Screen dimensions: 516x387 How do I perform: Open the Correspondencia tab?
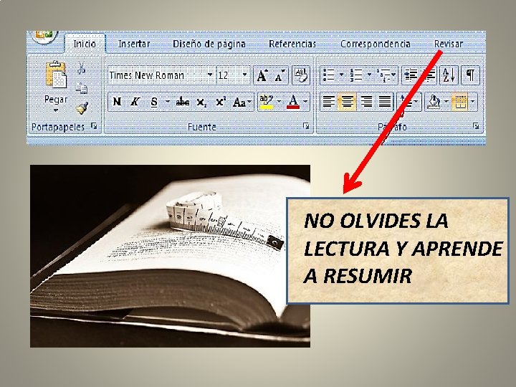tap(375, 44)
